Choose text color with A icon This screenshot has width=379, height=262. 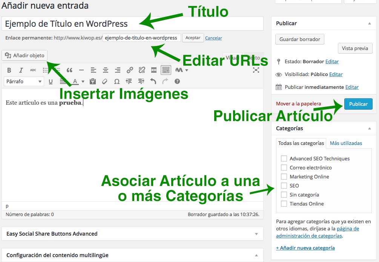coord(75,82)
